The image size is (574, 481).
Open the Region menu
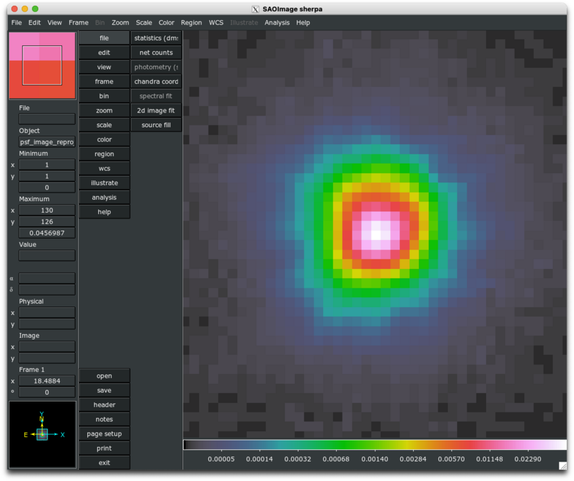click(191, 23)
